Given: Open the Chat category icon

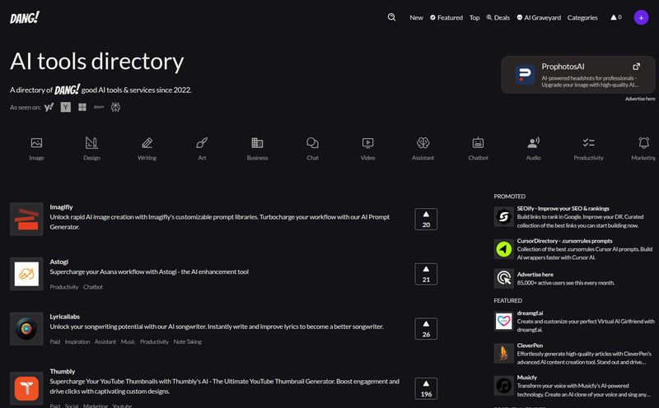Looking at the screenshot, I should pyautogui.click(x=312, y=142).
